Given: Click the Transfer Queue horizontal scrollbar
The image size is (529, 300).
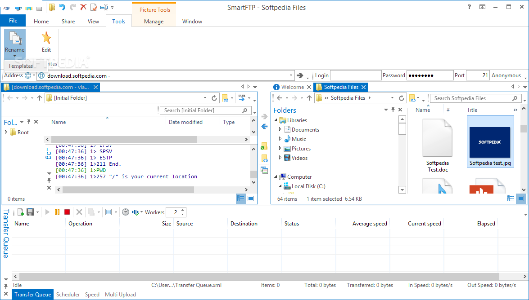Looking at the screenshot, I should [x=259, y=277].
